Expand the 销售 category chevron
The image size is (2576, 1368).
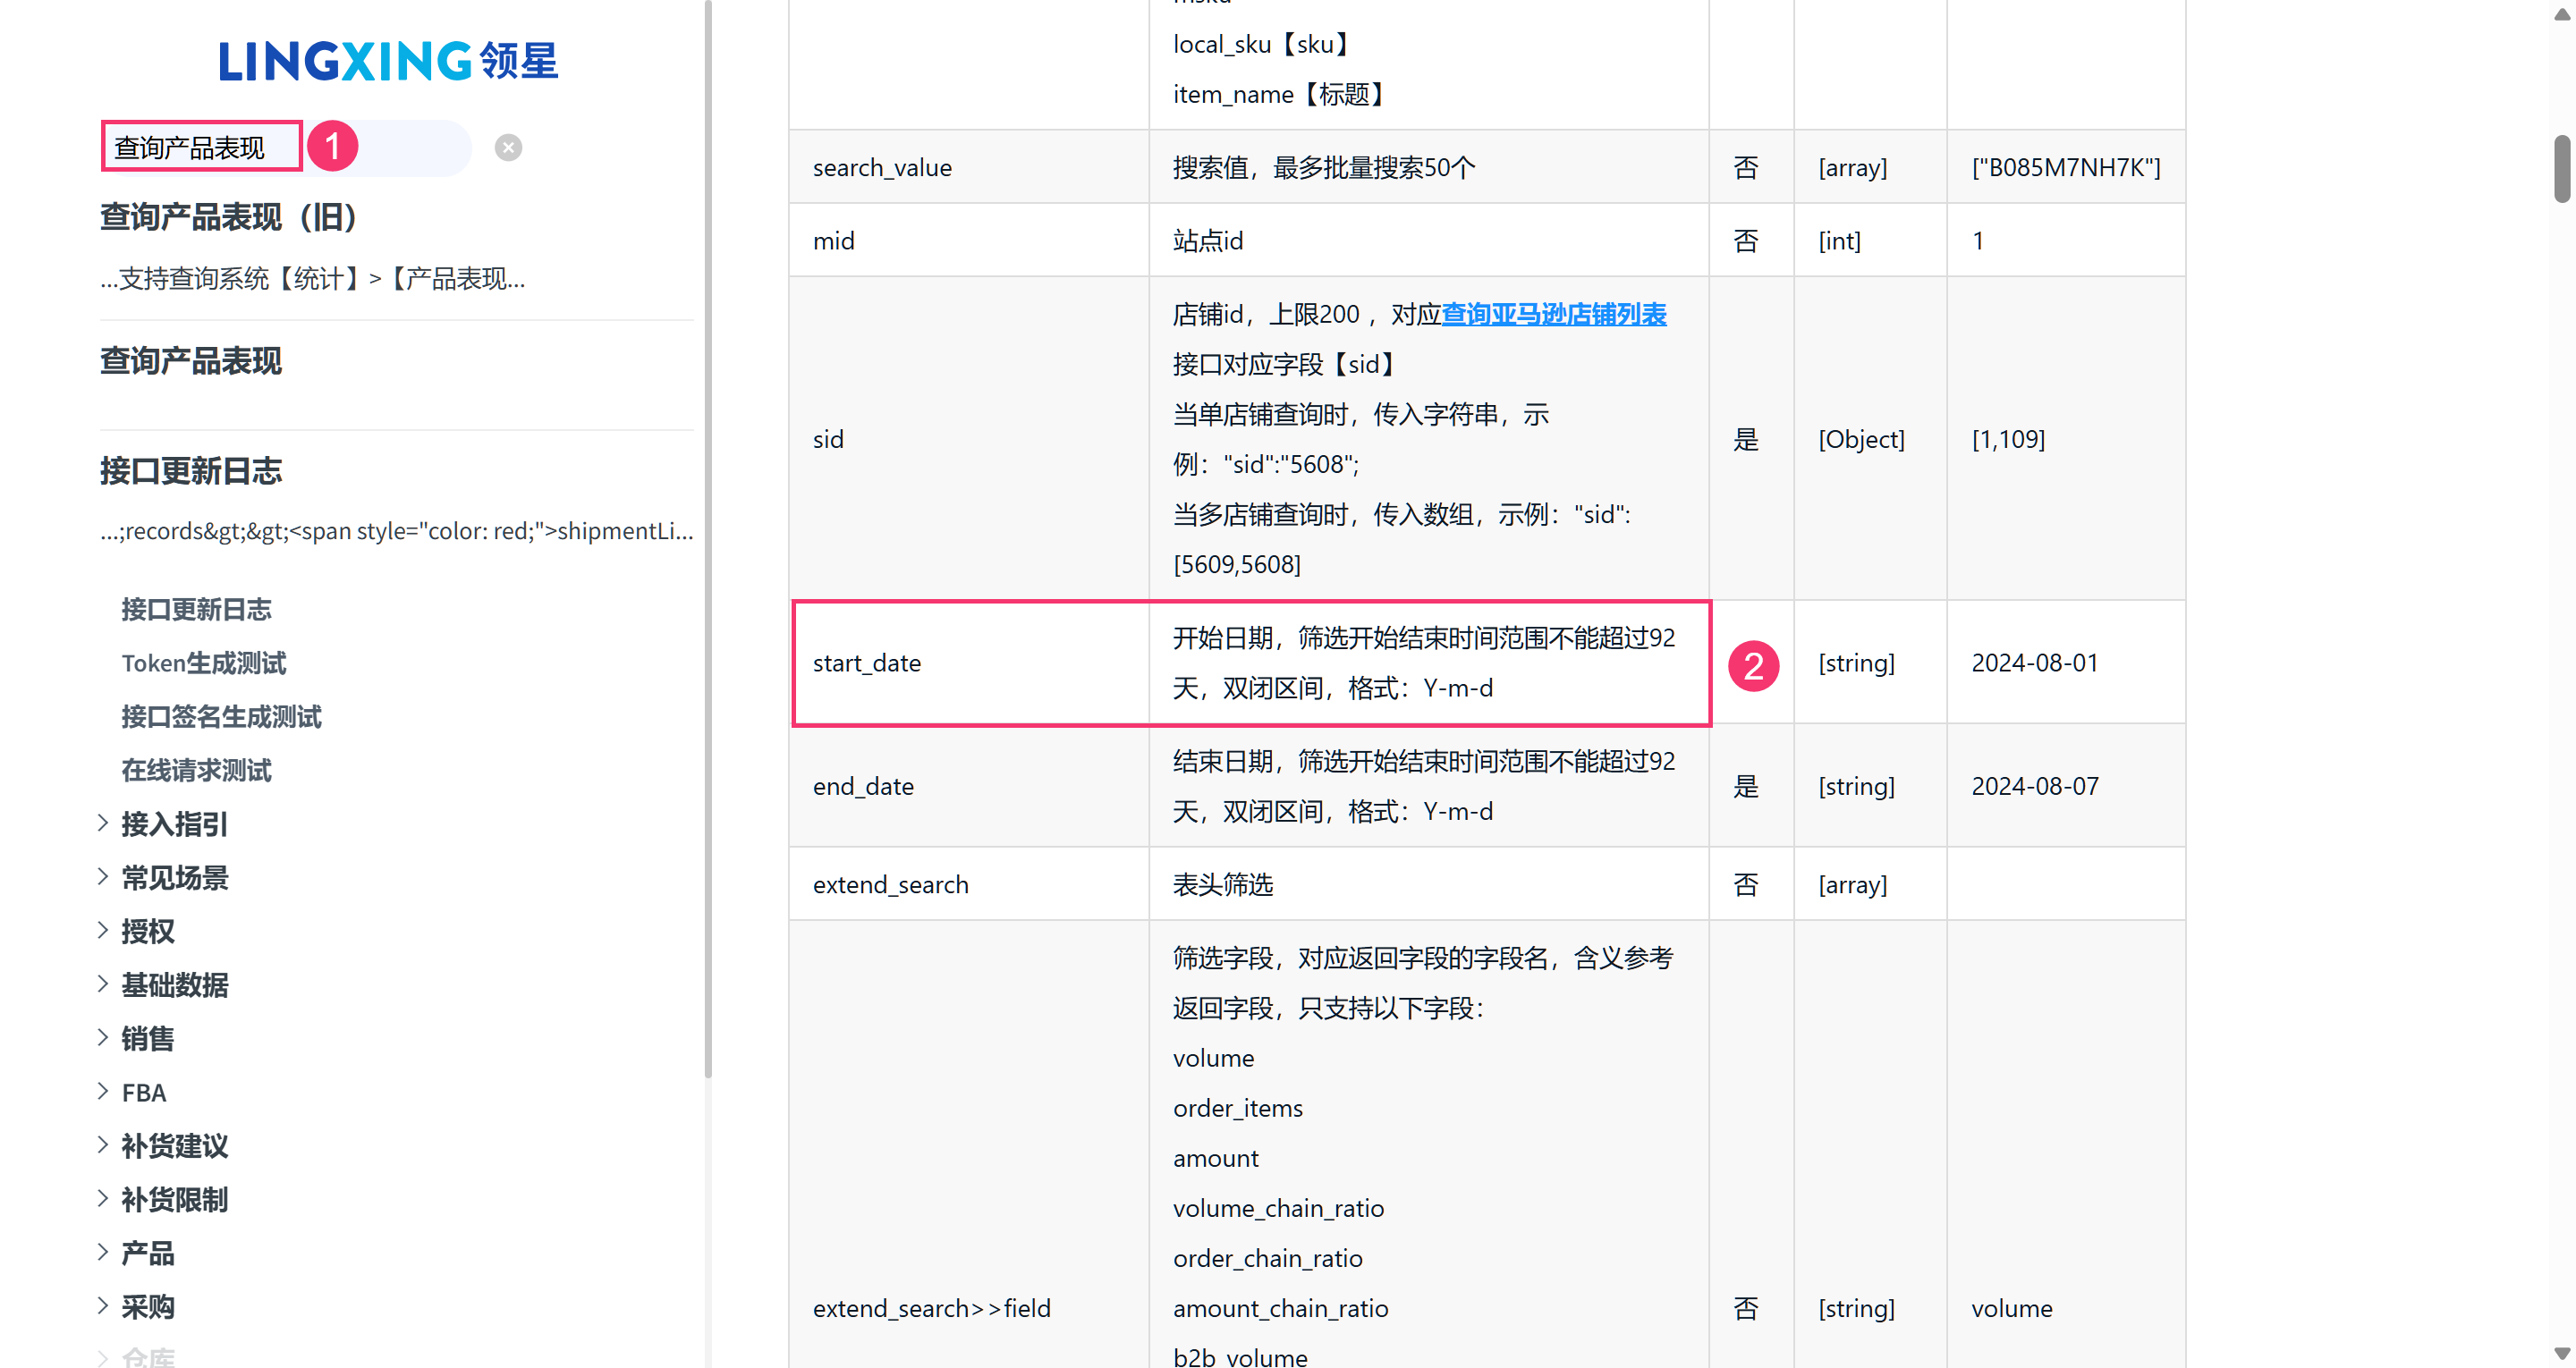[103, 1038]
